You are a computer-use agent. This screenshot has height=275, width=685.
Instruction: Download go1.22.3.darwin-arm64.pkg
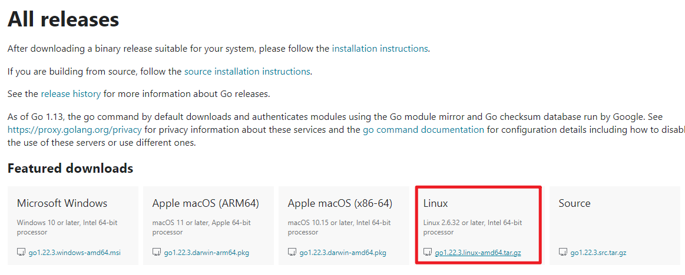coord(207,252)
